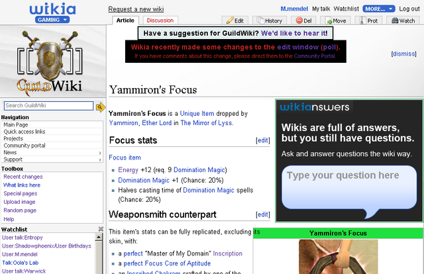Open the MORE... dropdown menu
Image resolution: width=424 pixels, height=274 pixels.
coord(378,9)
